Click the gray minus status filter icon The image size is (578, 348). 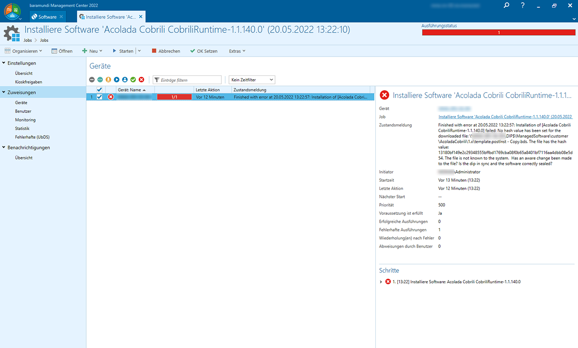point(92,80)
